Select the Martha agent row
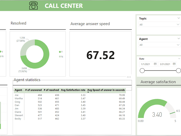 (x=70, y=98)
